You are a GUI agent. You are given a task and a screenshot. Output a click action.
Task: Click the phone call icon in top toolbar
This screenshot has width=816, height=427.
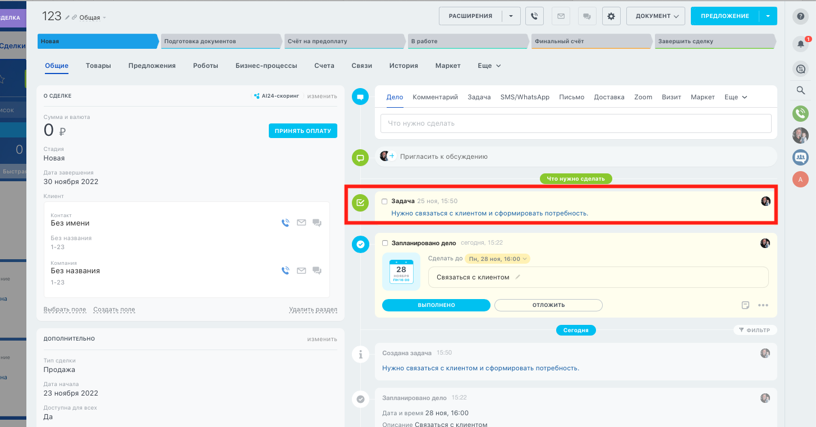pyautogui.click(x=534, y=16)
